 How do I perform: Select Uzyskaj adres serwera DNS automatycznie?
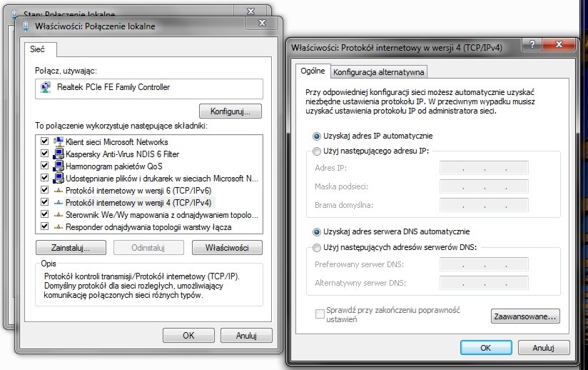317,232
